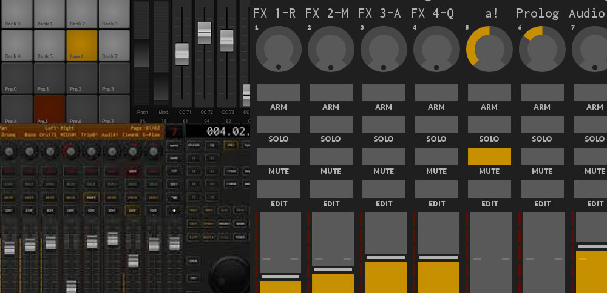Open EDIT for FX 1-R channel
The width and height of the screenshot is (607, 293).
click(x=279, y=189)
